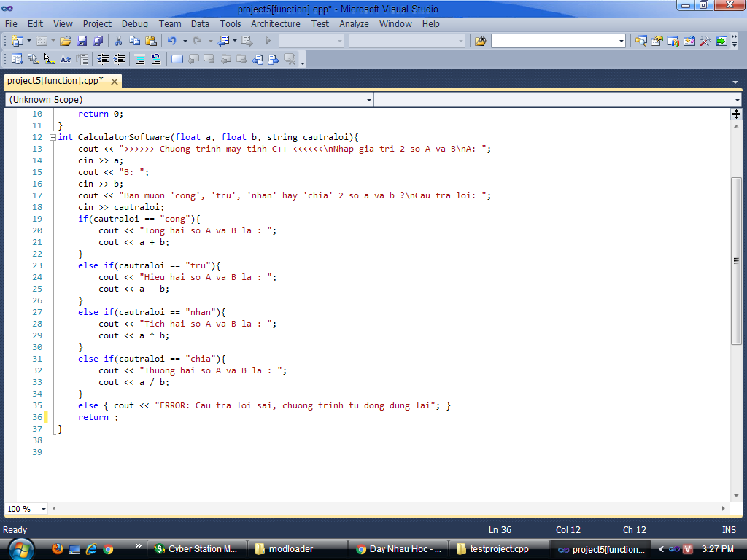Screen dimensions: 747x560
Task: Click the Navigate Backward icon
Action: tap(223, 42)
